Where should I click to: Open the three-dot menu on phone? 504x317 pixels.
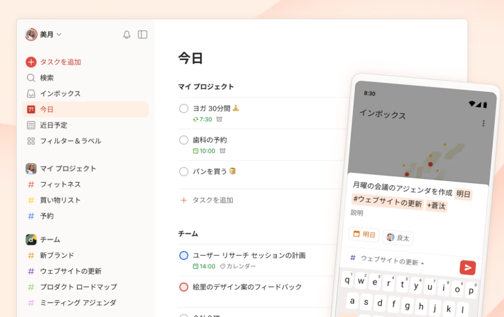point(483,123)
